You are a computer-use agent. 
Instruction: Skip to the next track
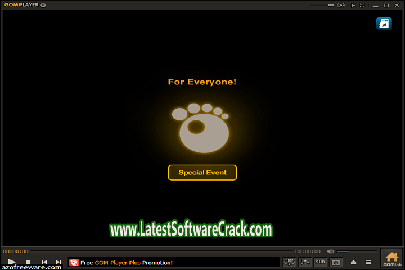pyautogui.click(x=58, y=262)
